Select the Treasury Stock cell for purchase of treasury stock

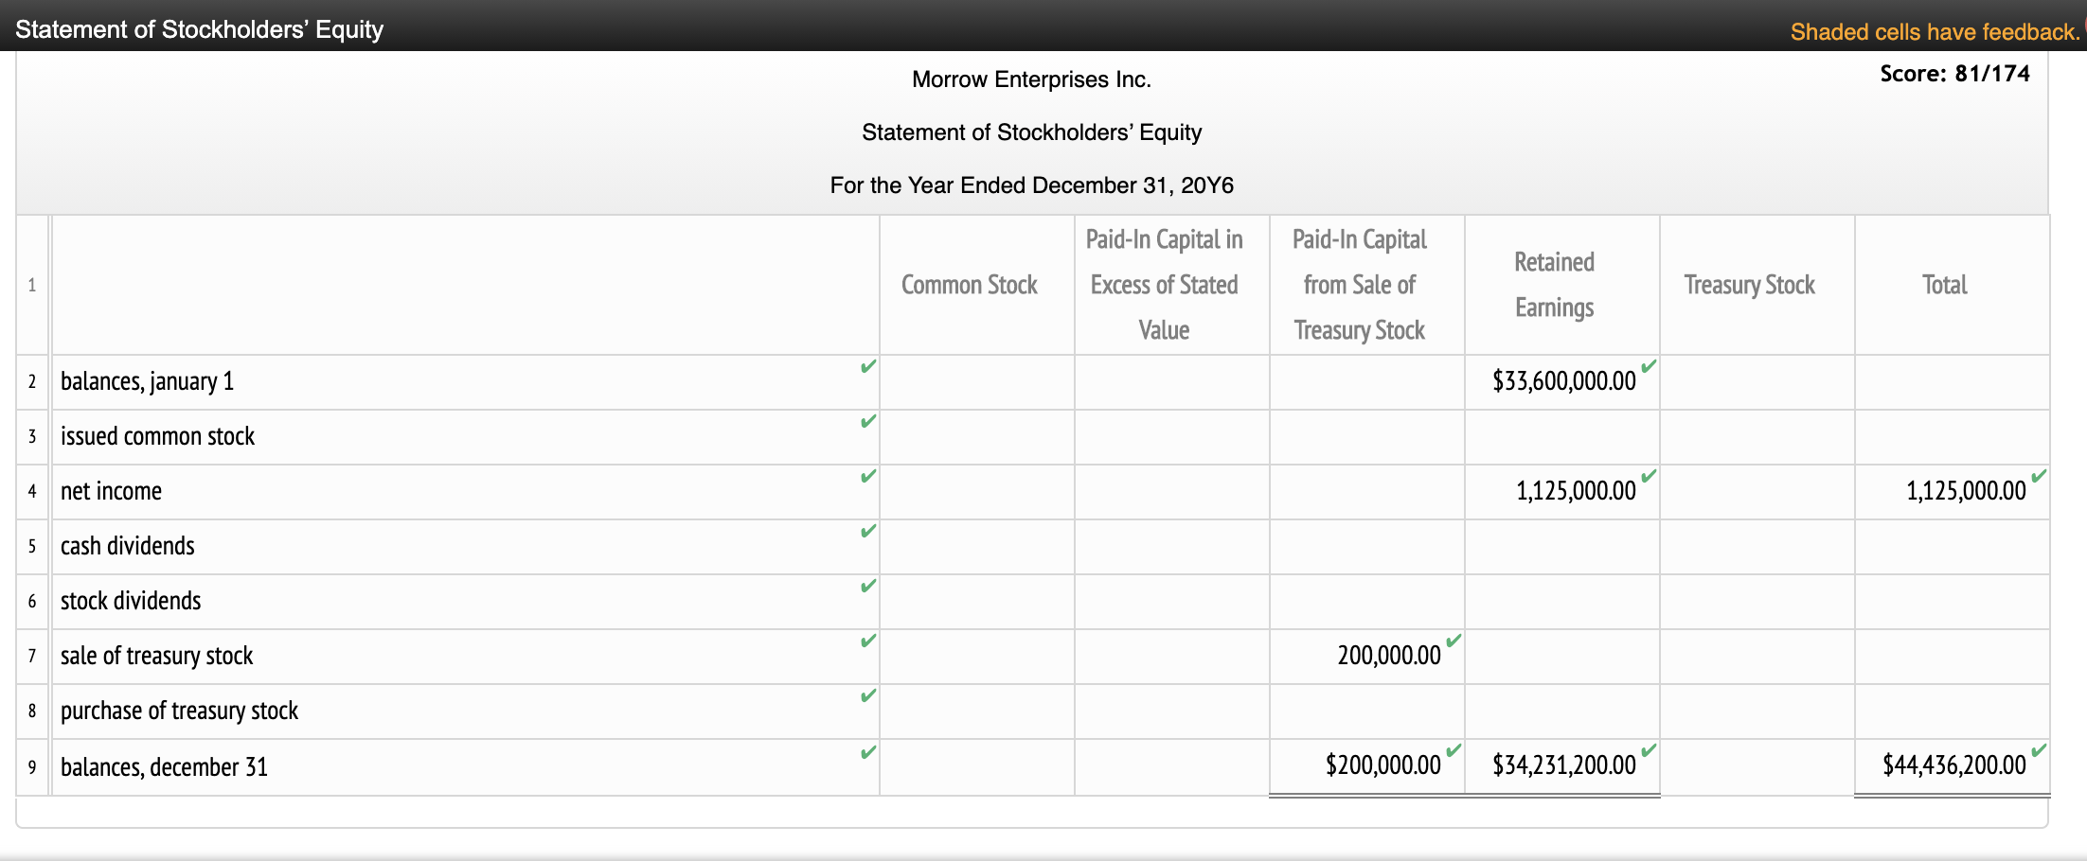(1757, 712)
